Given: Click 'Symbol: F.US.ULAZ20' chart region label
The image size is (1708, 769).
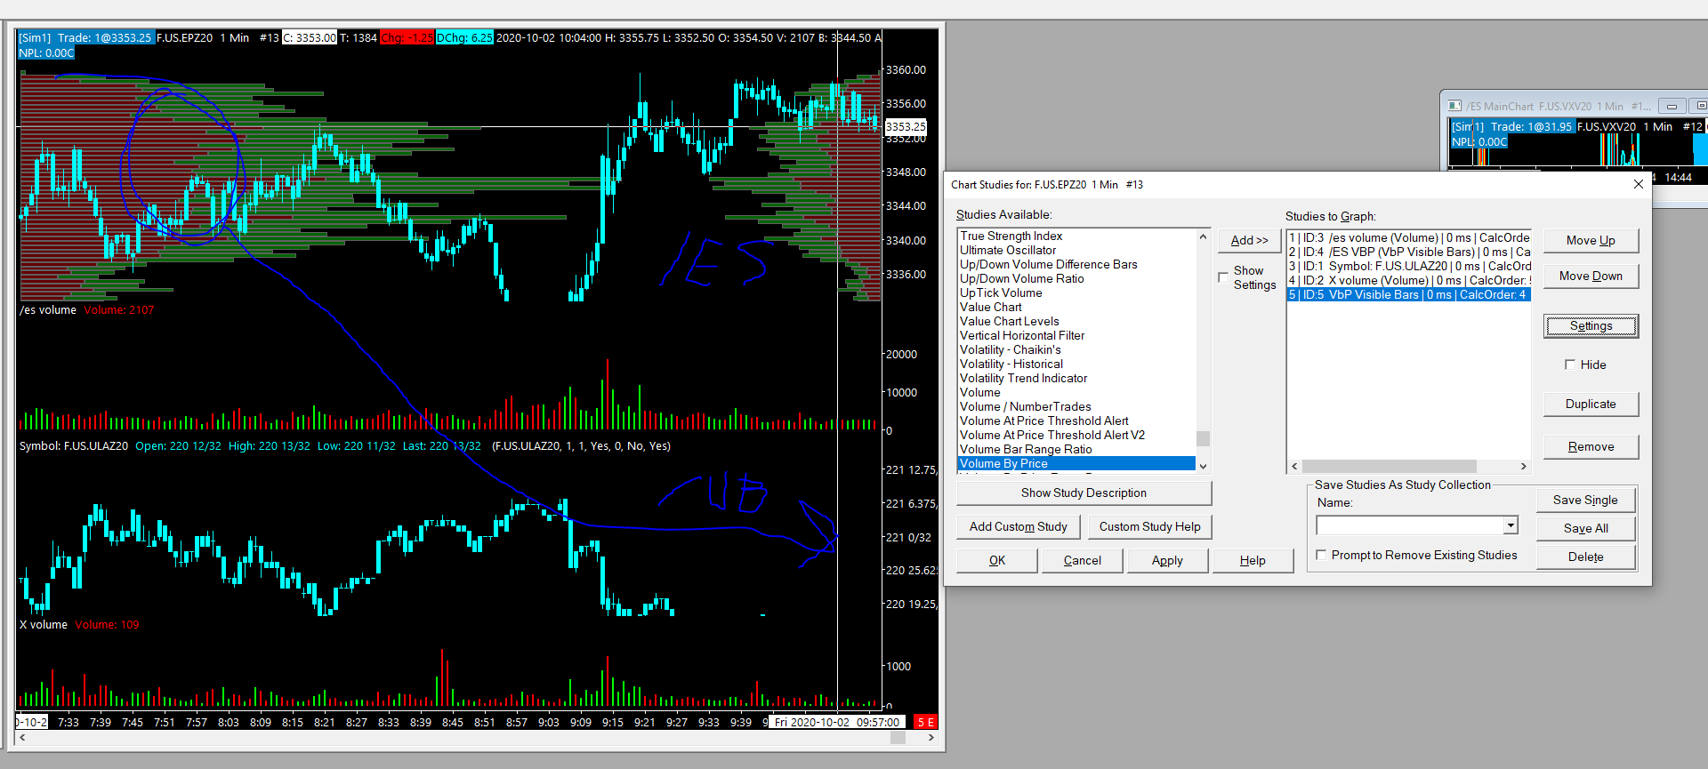Looking at the screenshot, I should (74, 445).
